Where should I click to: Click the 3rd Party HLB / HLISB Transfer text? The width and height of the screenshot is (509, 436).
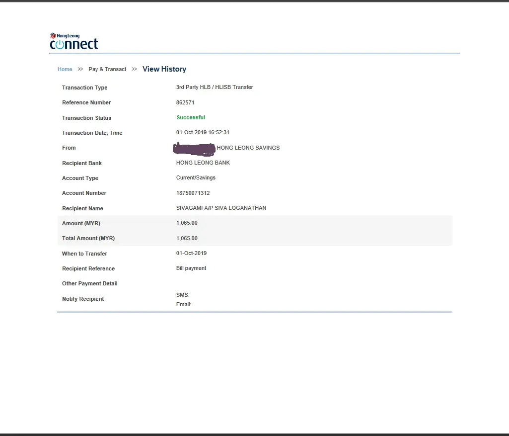tap(215, 87)
